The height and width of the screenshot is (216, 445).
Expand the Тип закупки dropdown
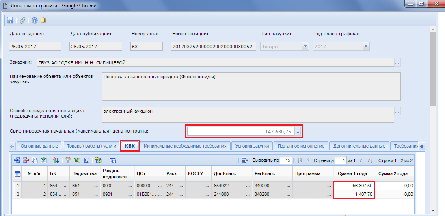click(305, 47)
